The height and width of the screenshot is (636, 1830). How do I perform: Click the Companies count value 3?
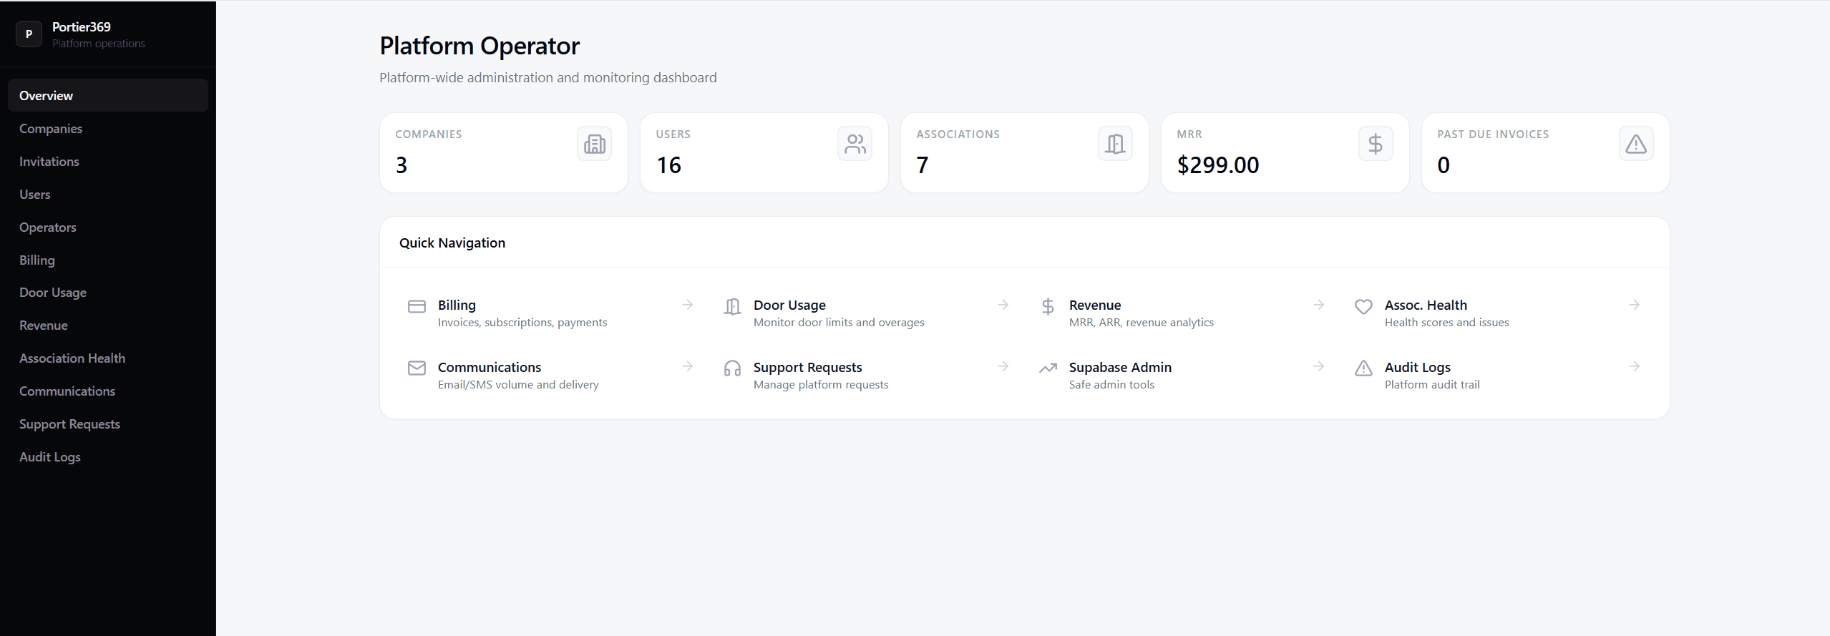tap(401, 165)
